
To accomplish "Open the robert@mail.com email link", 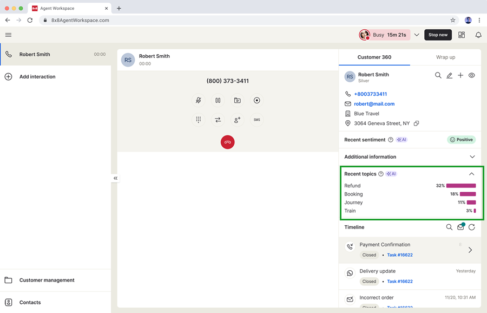I will [x=374, y=104].
